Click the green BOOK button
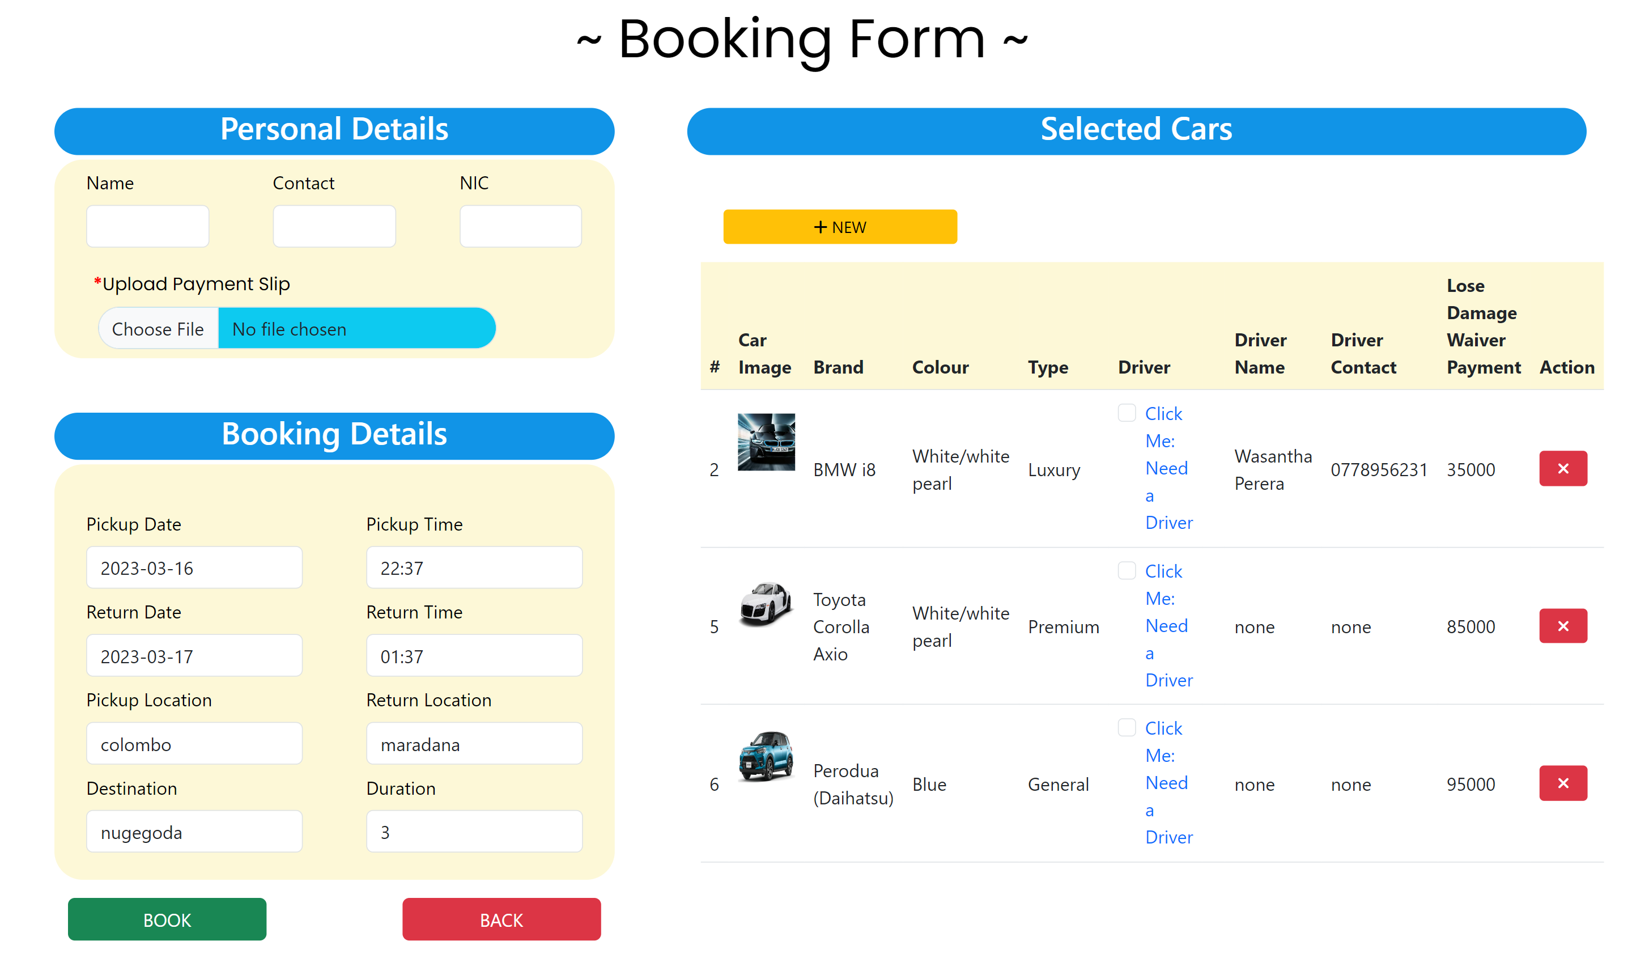The height and width of the screenshot is (958, 1632). [167, 919]
